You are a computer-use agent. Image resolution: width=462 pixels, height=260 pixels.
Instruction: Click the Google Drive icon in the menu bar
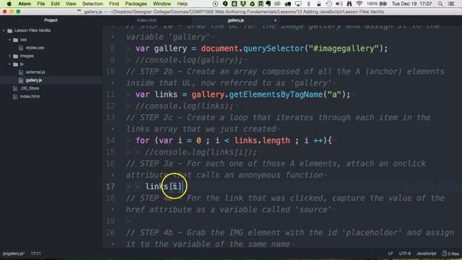point(252,4)
